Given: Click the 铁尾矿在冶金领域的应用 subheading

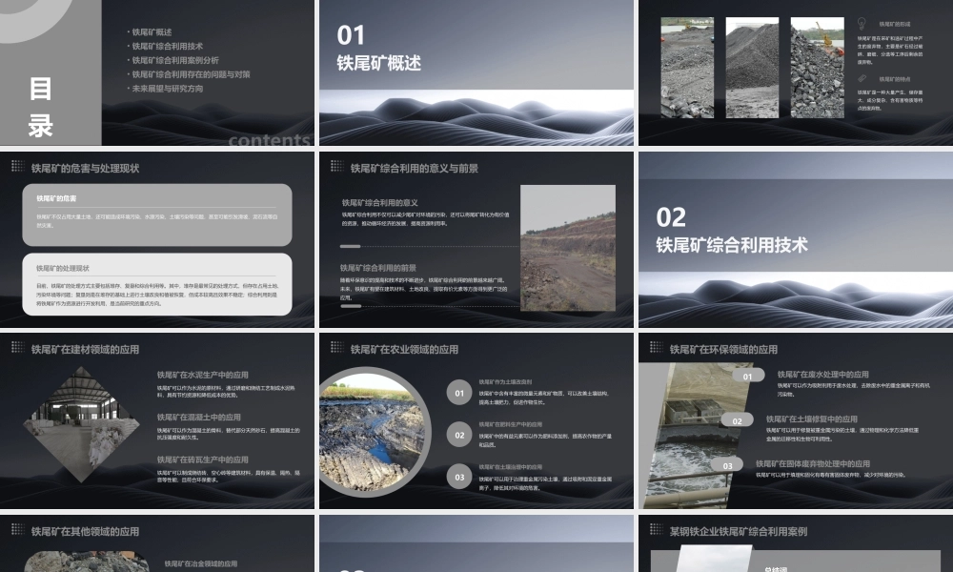Looking at the screenshot, I should pos(200,563).
